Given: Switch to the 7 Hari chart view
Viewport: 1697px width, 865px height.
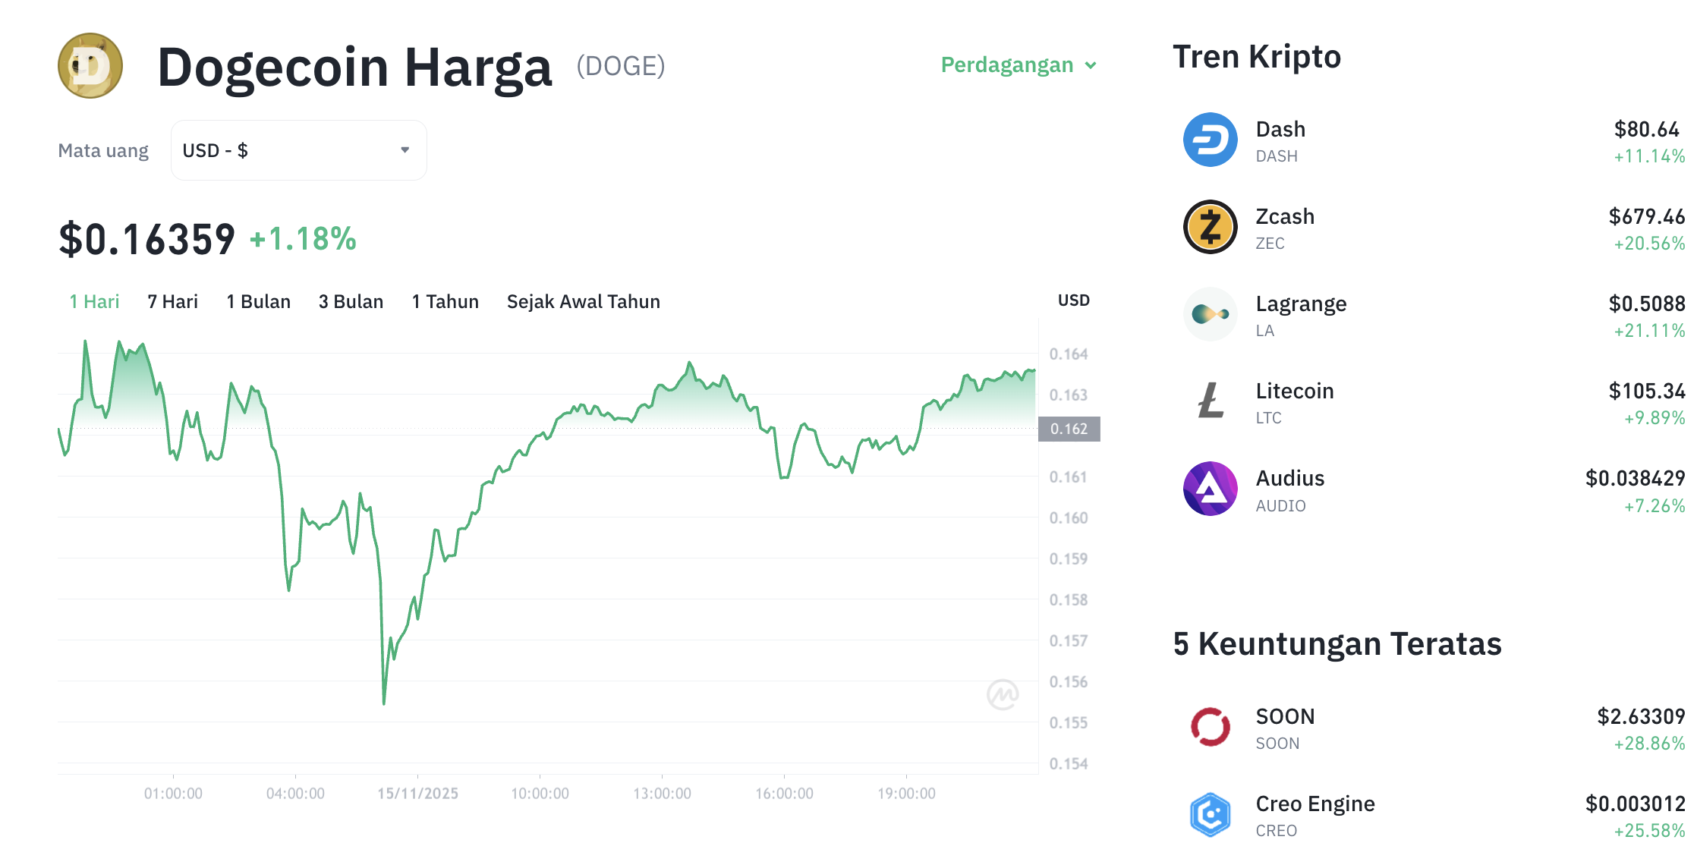Looking at the screenshot, I should pos(173,301).
